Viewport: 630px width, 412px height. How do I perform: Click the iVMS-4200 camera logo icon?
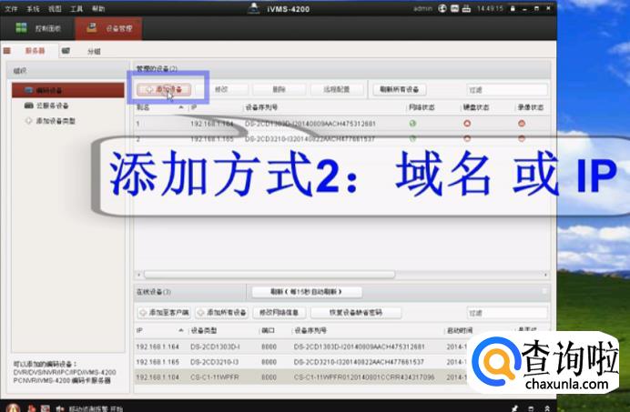tap(253, 8)
